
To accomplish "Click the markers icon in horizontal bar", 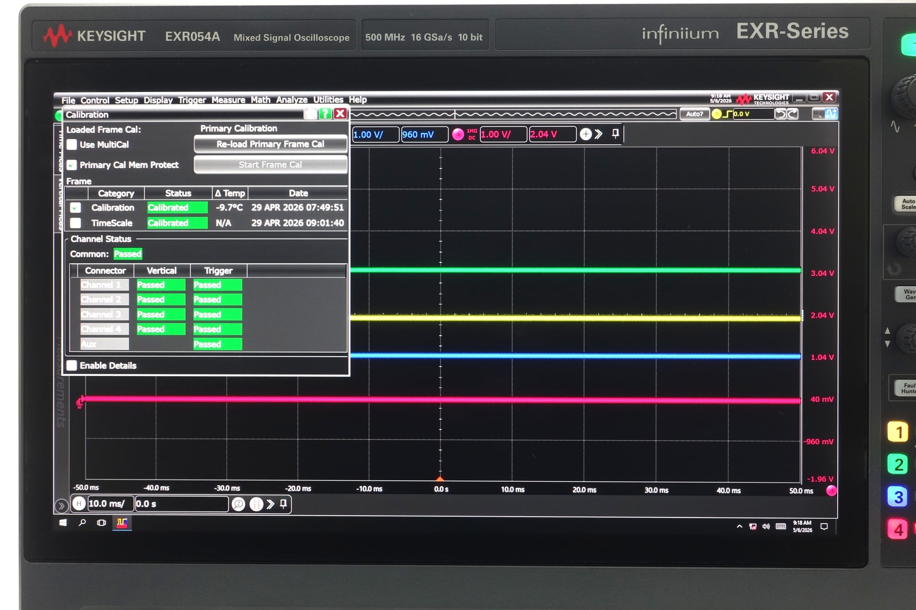I will [256, 505].
